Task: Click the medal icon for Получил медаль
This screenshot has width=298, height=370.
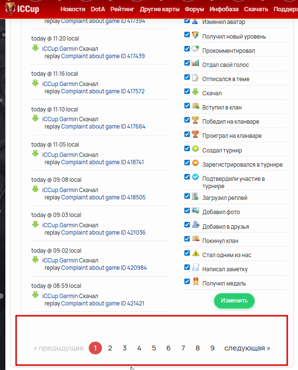Action: [x=196, y=281]
